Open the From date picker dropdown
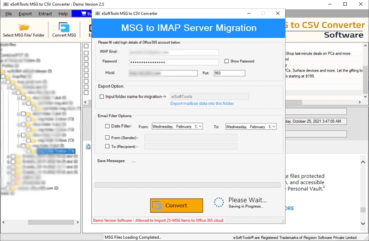 [x=200, y=126]
